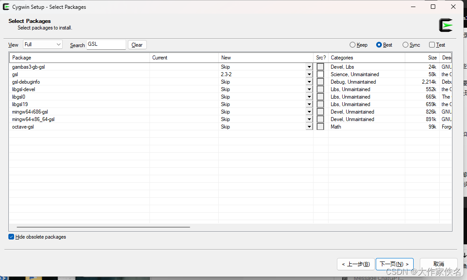Check Src box for libgsl-devel
The image size is (467, 280).
pos(320,89)
